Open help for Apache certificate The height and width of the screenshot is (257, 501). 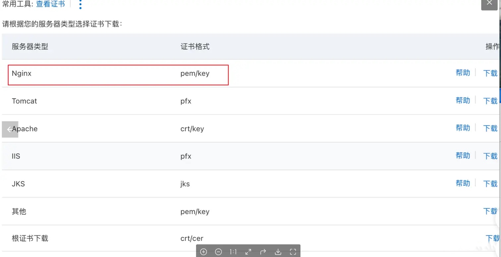tap(463, 128)
